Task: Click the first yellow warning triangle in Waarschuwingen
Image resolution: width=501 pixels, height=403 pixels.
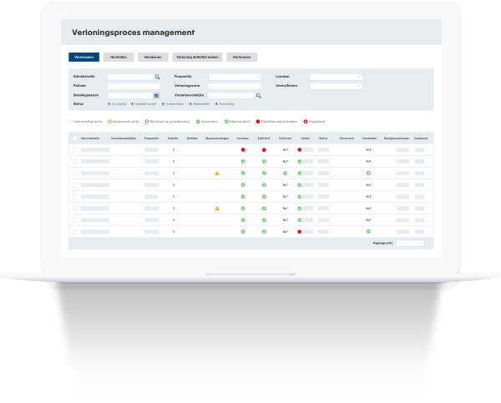Action: 217,173
